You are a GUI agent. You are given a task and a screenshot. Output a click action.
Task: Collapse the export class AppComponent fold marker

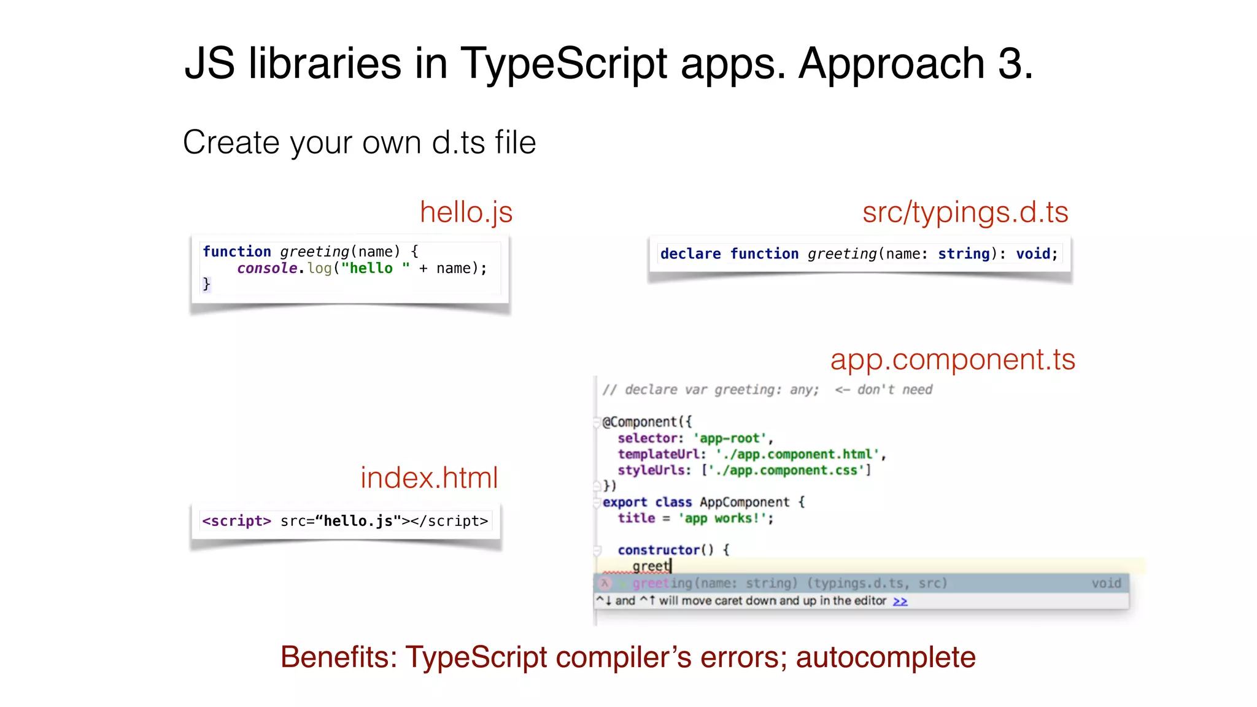[597, 503]
